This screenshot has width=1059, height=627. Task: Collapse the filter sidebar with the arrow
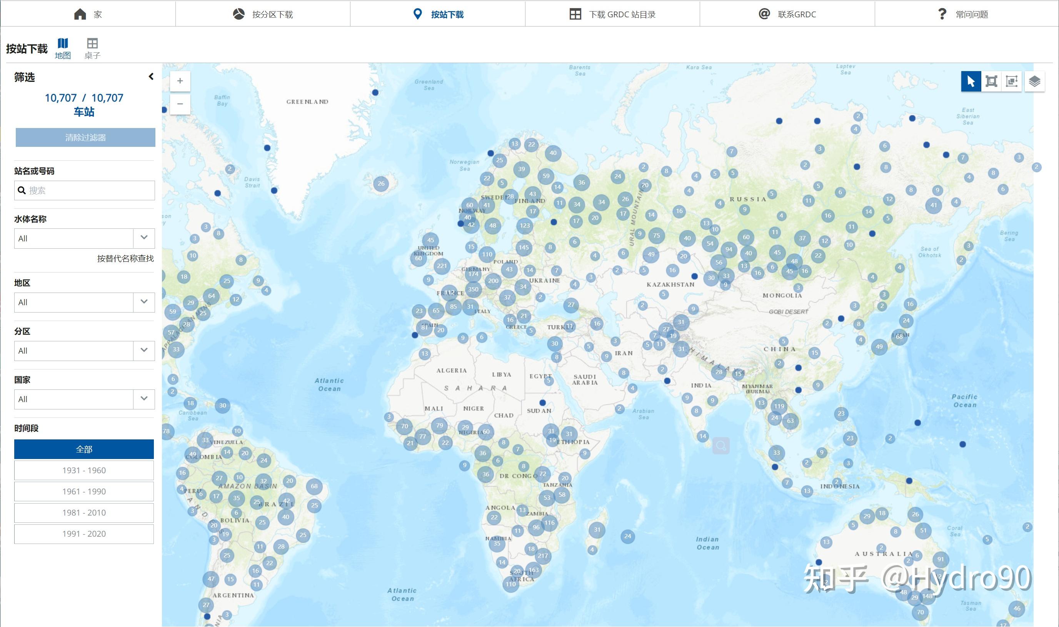[151, 77]
